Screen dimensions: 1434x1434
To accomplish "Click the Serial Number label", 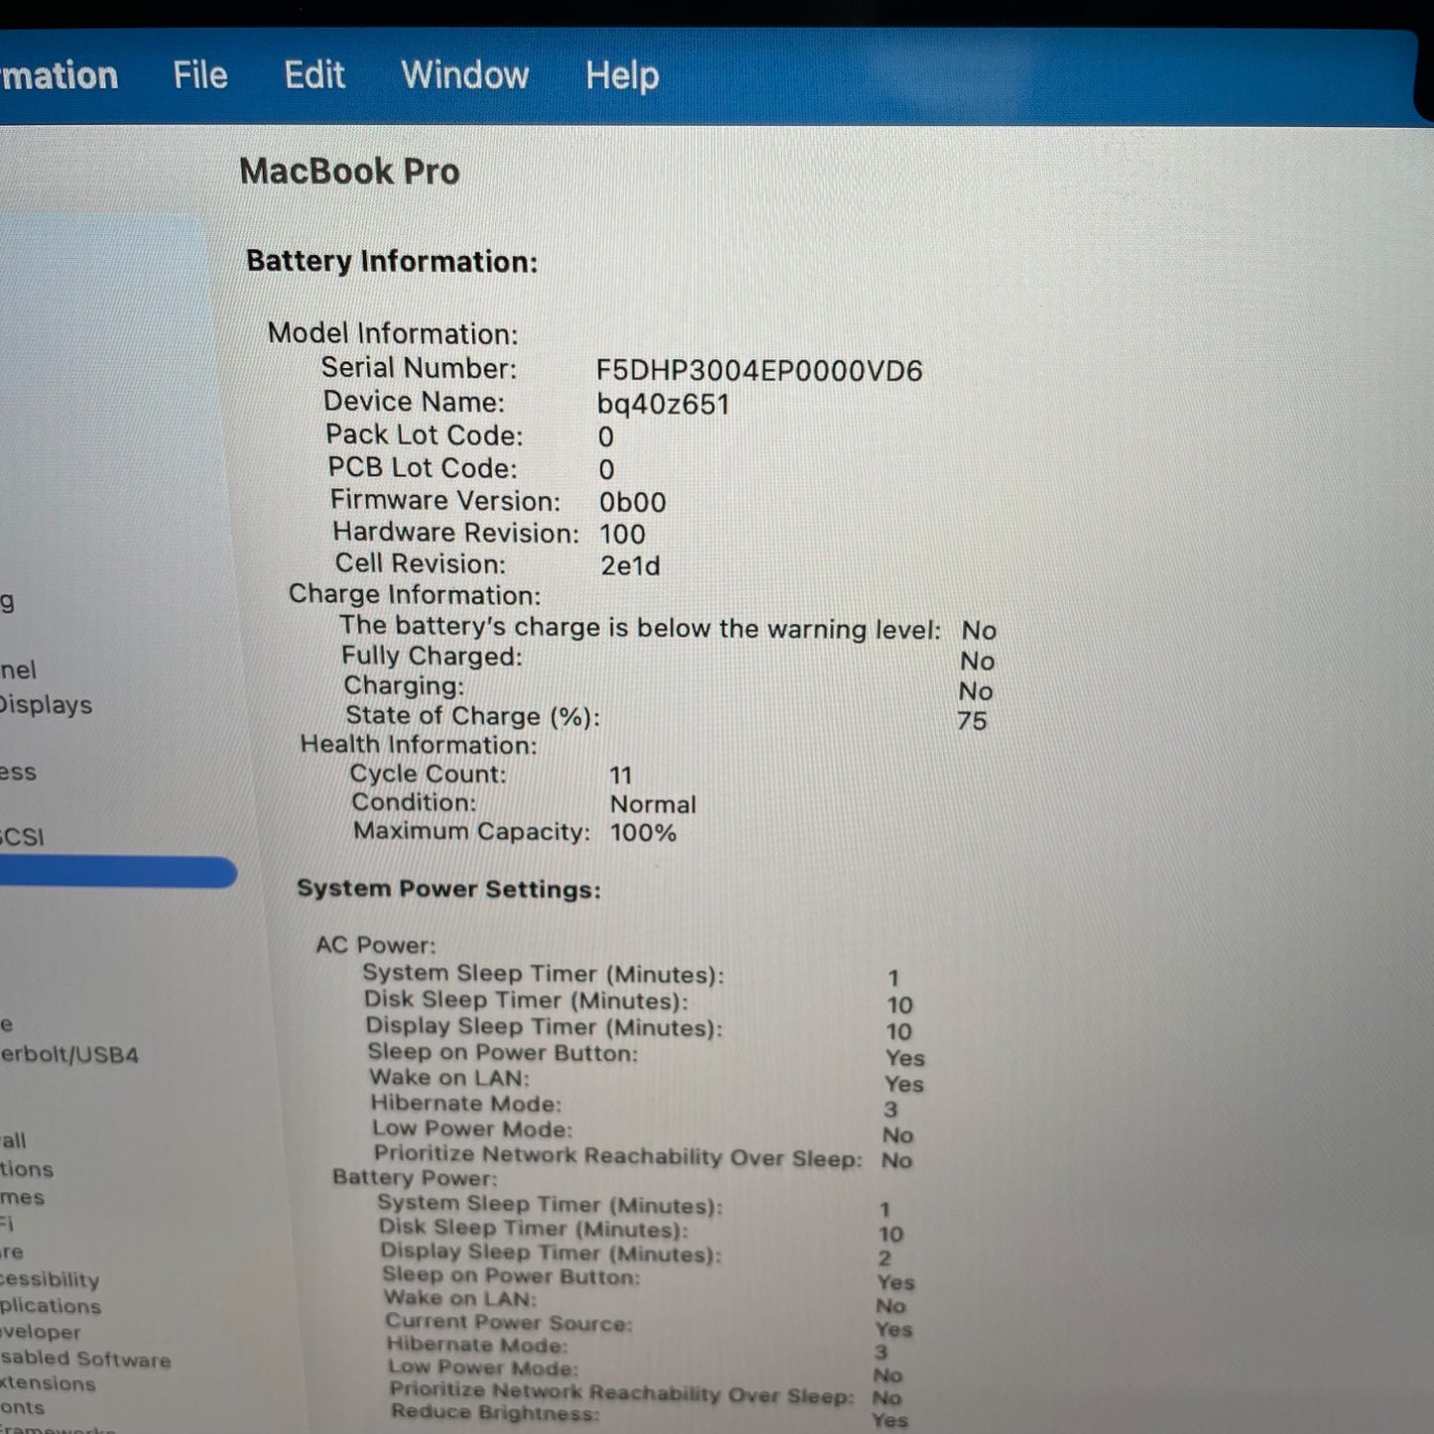I will point(419,368).
